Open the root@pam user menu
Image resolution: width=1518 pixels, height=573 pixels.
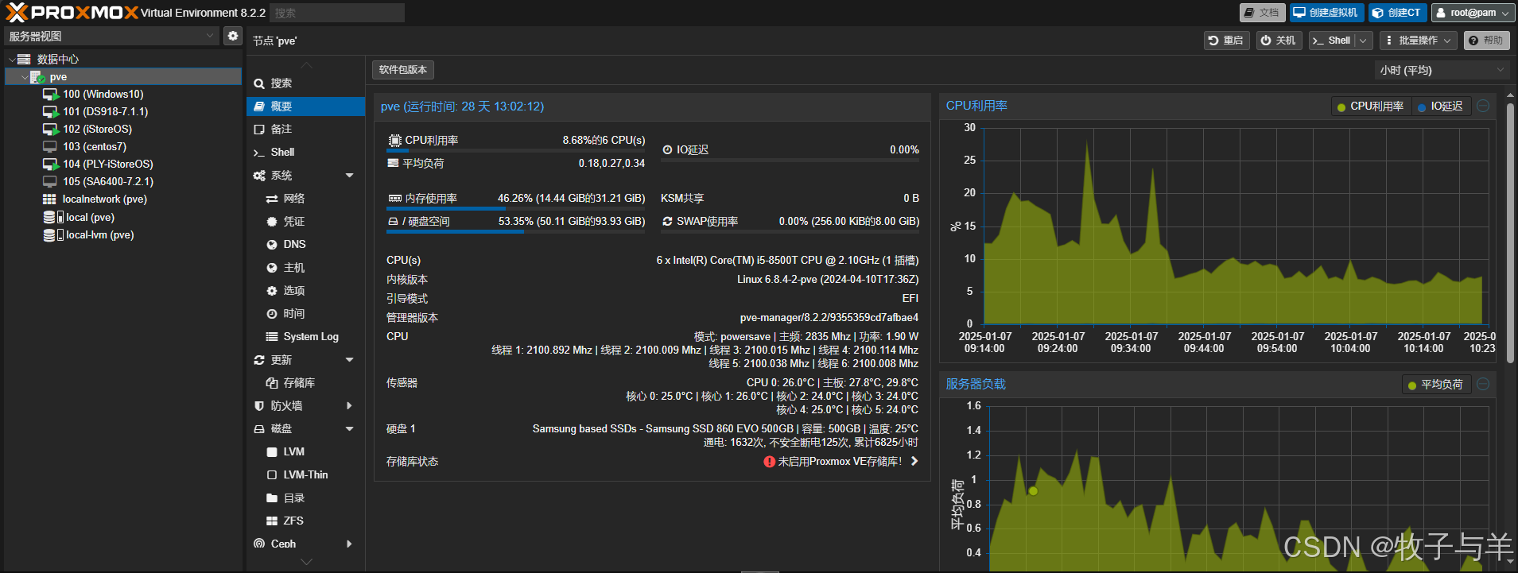tap(1473, 13)
